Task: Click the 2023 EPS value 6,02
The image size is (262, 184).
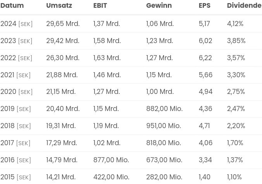Action: 205,41
